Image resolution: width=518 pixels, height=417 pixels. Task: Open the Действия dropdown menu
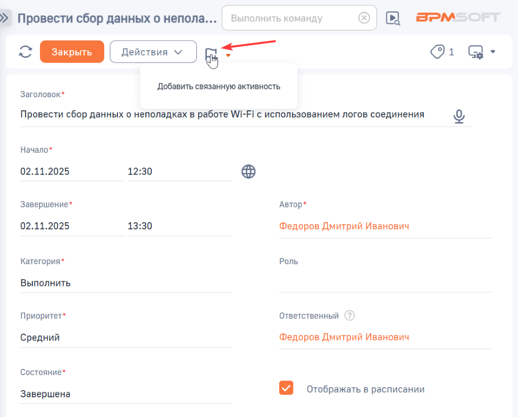pyautogui.click(x=153, y=52)
